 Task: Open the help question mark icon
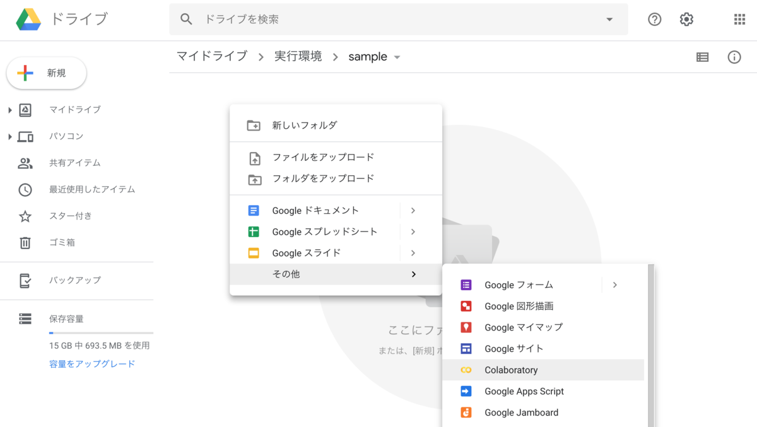pos(655,20)
